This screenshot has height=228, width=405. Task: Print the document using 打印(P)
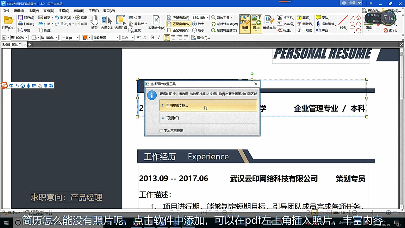27,24
